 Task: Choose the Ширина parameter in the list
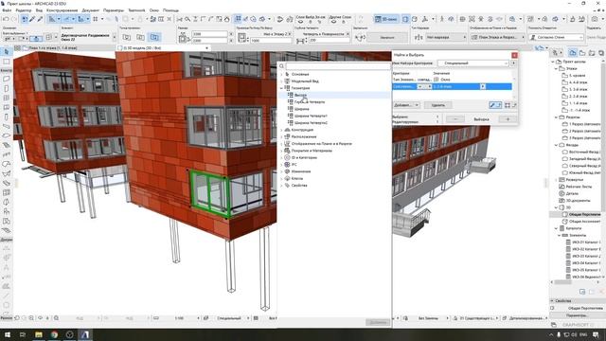coord(301,109)
